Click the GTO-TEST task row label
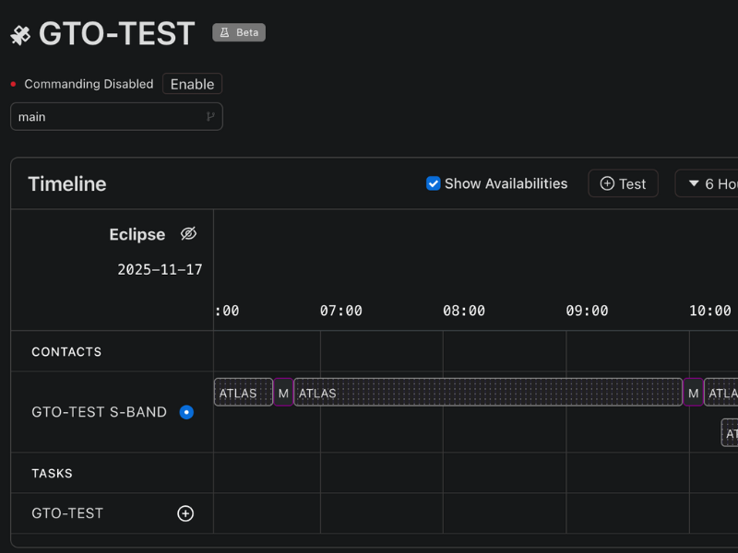 (x=67, y=513)
